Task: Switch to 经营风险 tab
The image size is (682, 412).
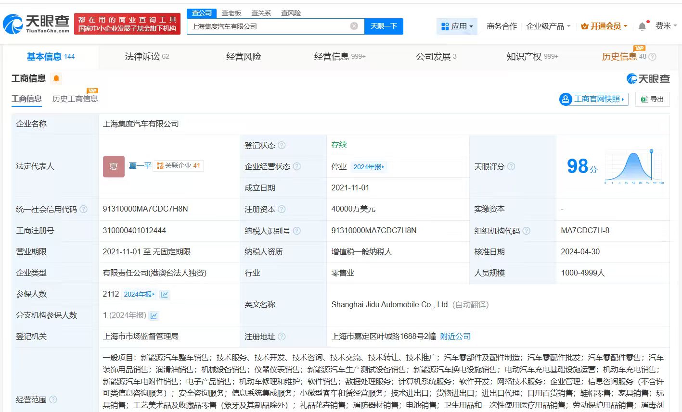Action: click(x=244, y=57)
